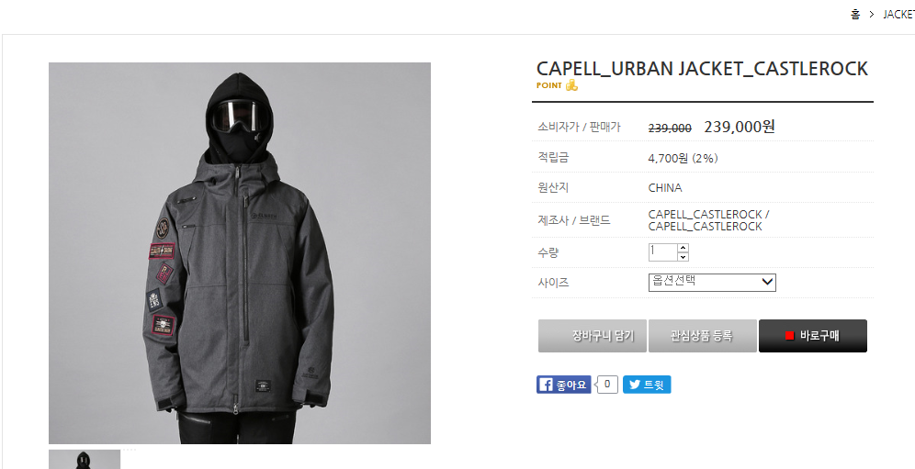Click the breadcrumb arrow separator after 홈

[x=871, y=15]
